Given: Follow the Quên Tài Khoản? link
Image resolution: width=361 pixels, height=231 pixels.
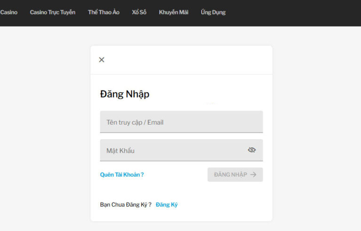Looking at the screenshot, I should 122,175.
